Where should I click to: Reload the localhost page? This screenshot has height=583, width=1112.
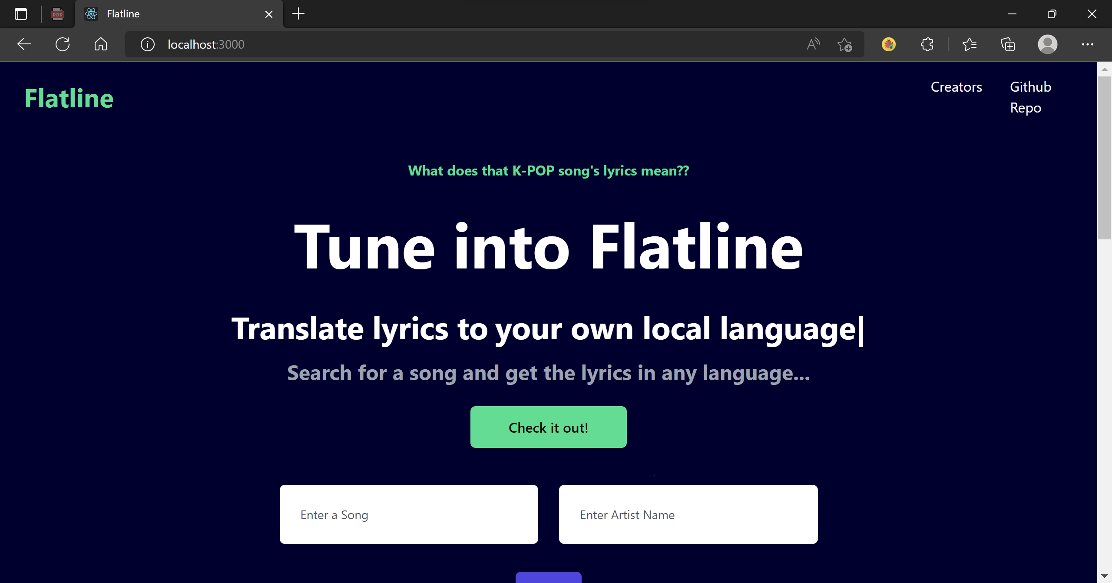pos(63,44)
